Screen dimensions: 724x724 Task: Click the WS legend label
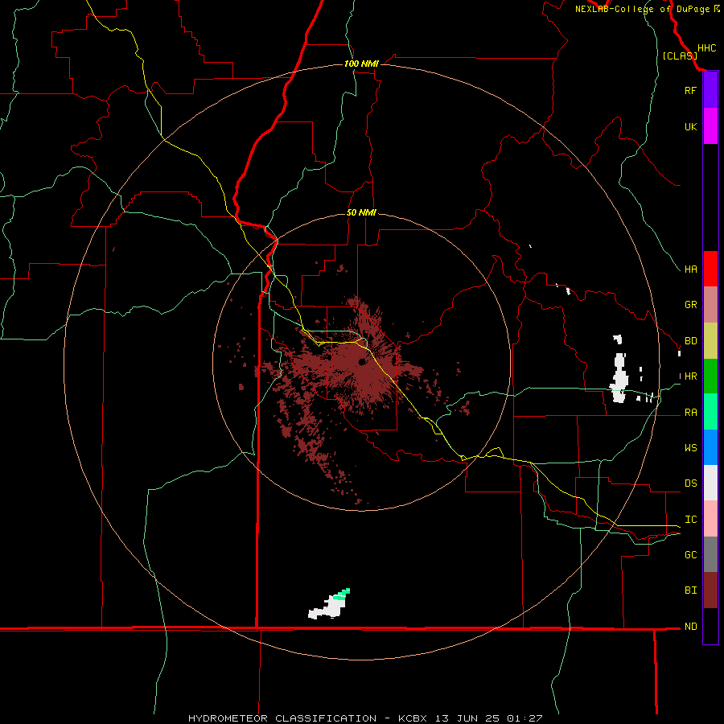[x=690, y=448]
